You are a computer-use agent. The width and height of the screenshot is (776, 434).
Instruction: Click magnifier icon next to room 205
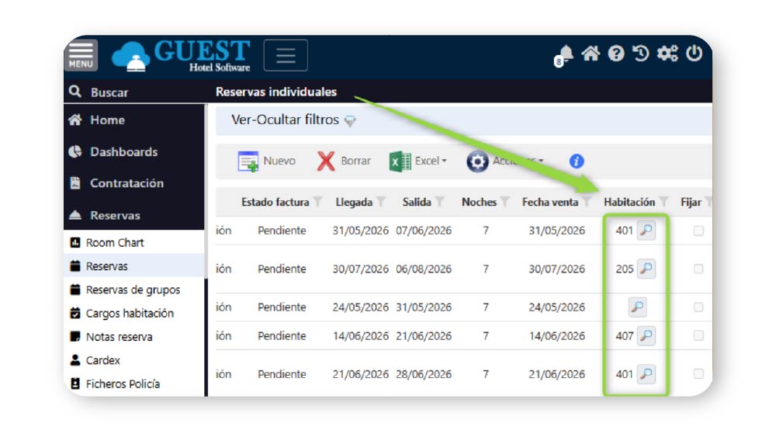[646, 269]
